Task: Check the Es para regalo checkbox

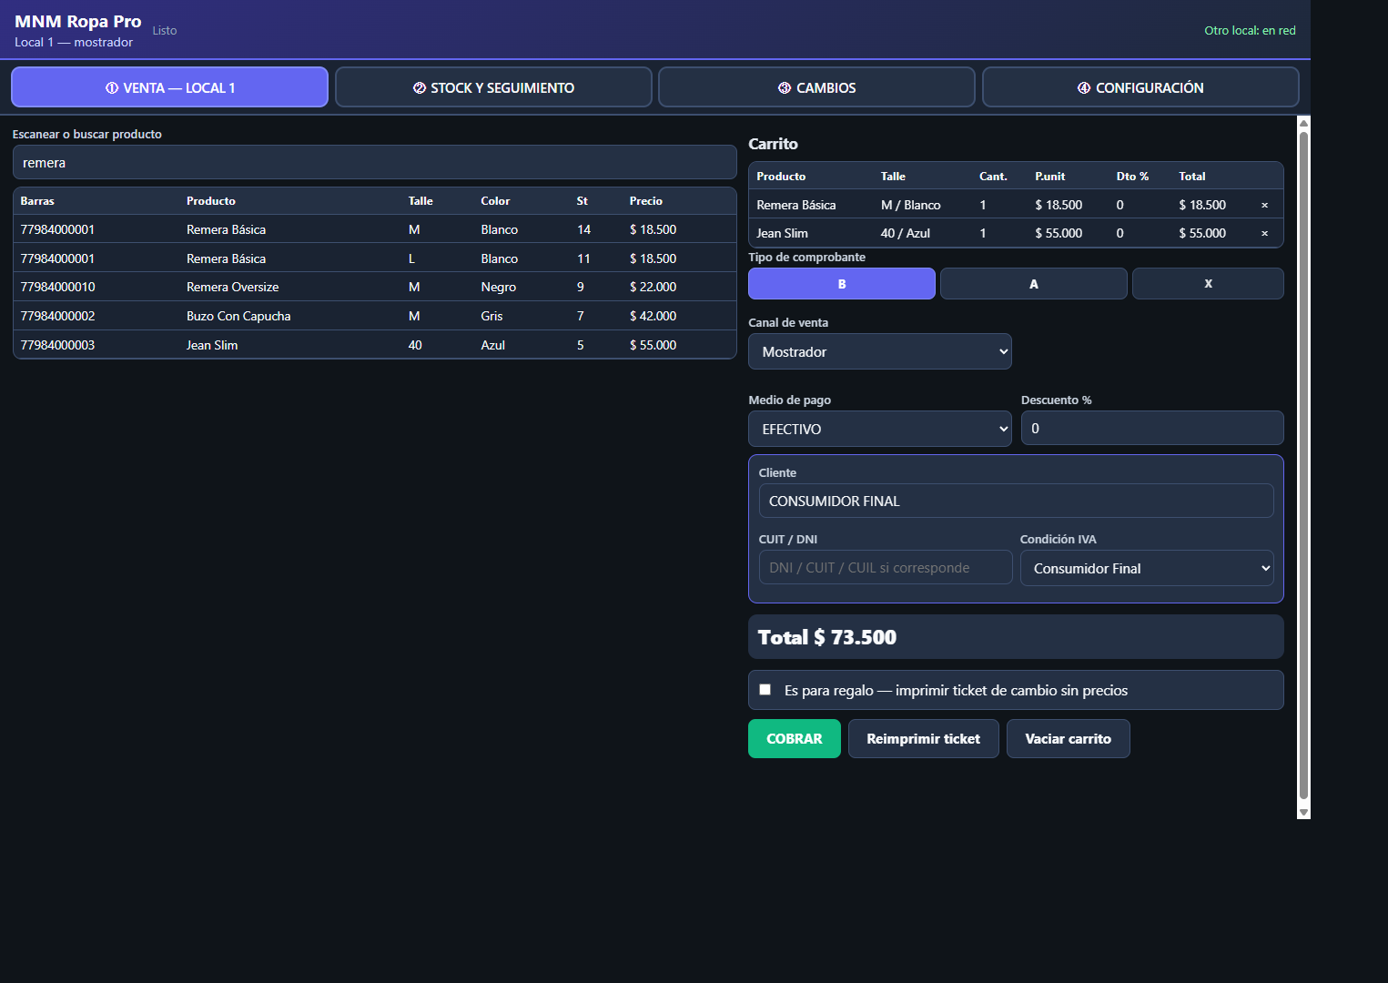Action: pos(765,690)
